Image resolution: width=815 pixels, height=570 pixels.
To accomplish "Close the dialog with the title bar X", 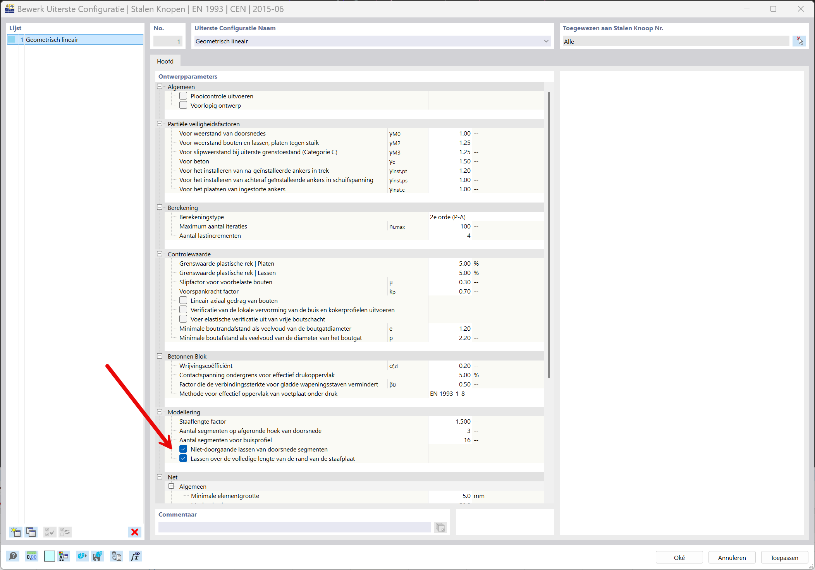I will 801,9.
